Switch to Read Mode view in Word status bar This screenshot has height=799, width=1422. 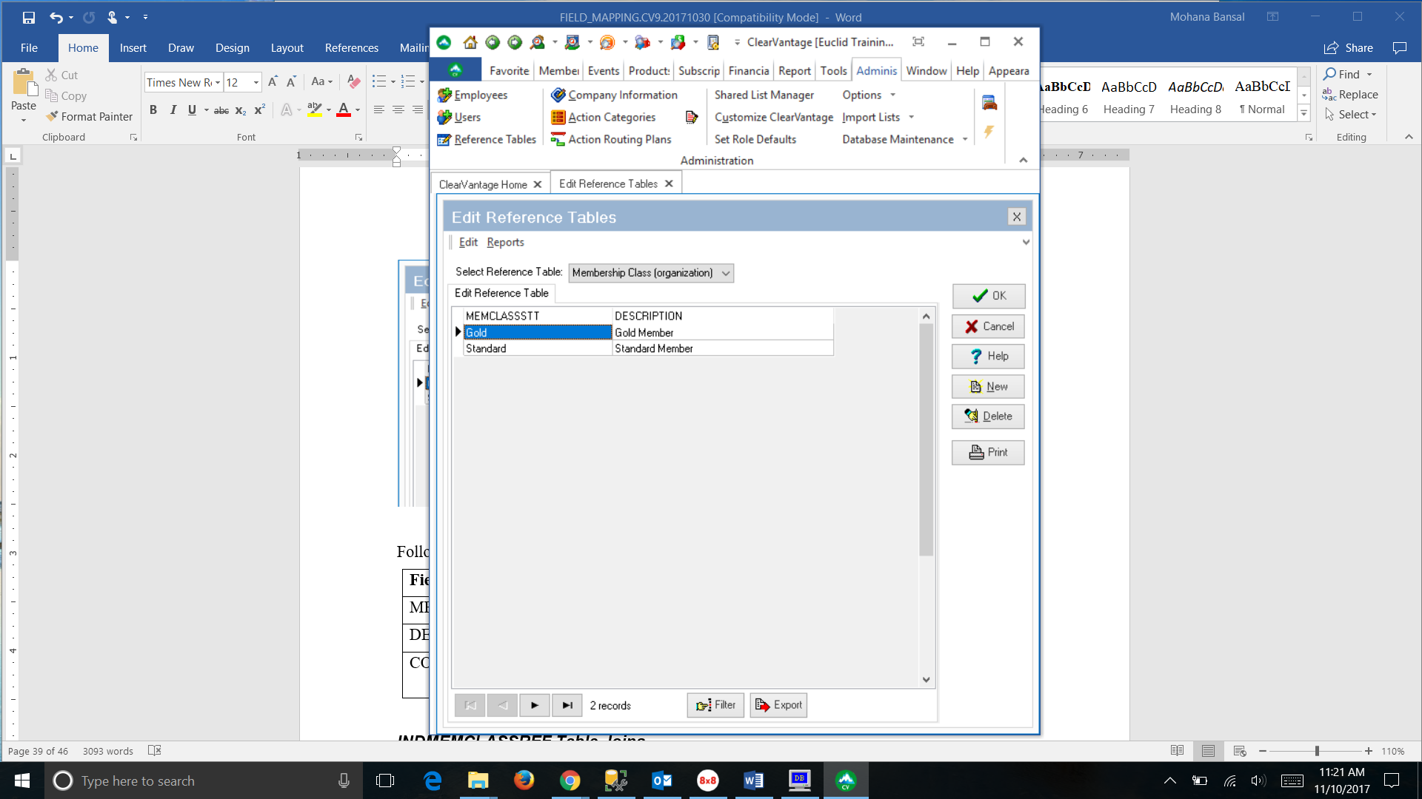tap(1177, 751)
